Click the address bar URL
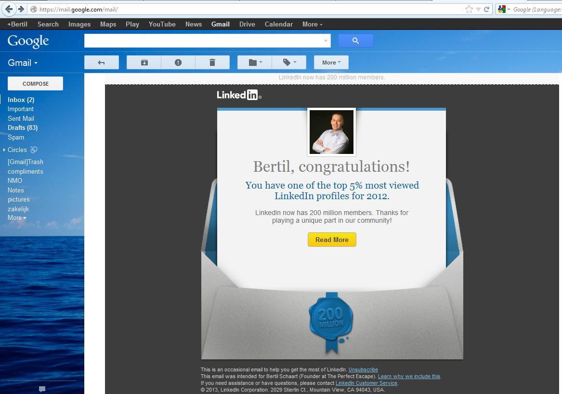Image resolution: width=562 pixels, height=394 pixels. click(78, 10)
